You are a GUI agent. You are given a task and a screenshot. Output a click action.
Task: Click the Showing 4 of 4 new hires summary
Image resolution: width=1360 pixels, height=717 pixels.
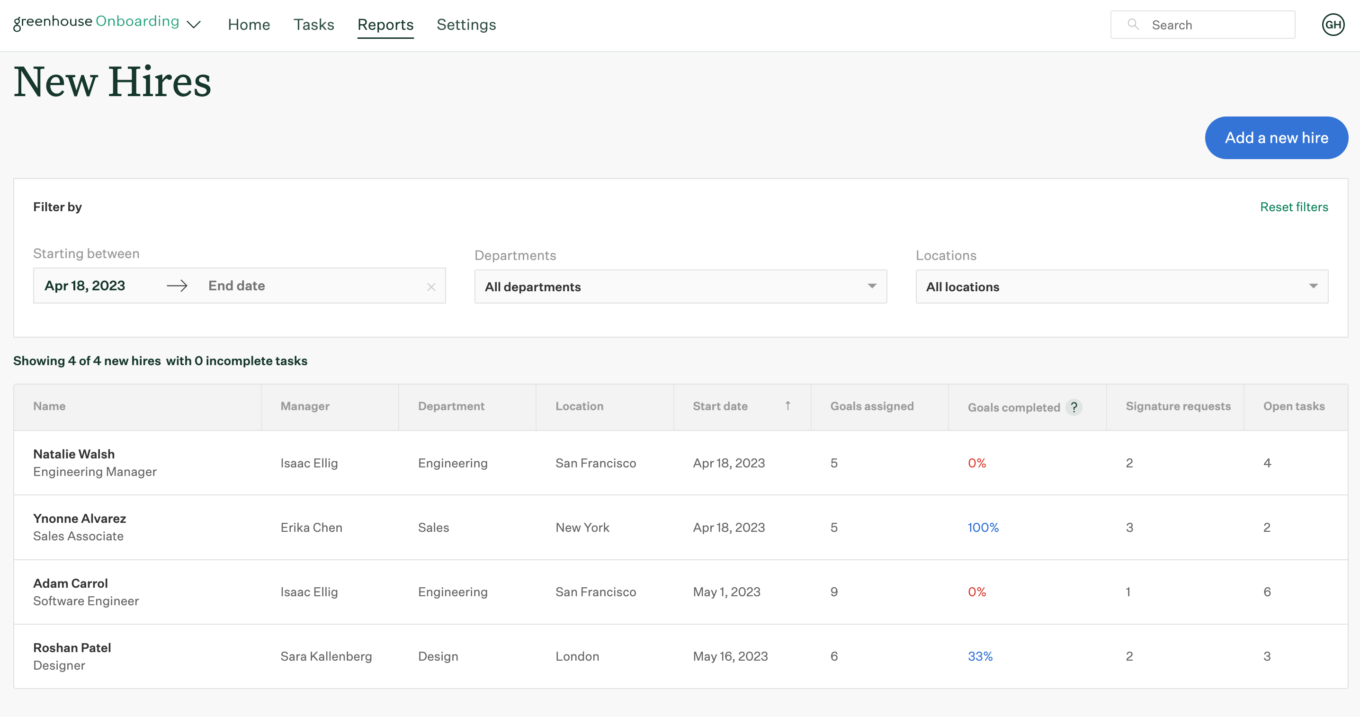[160, 360]
